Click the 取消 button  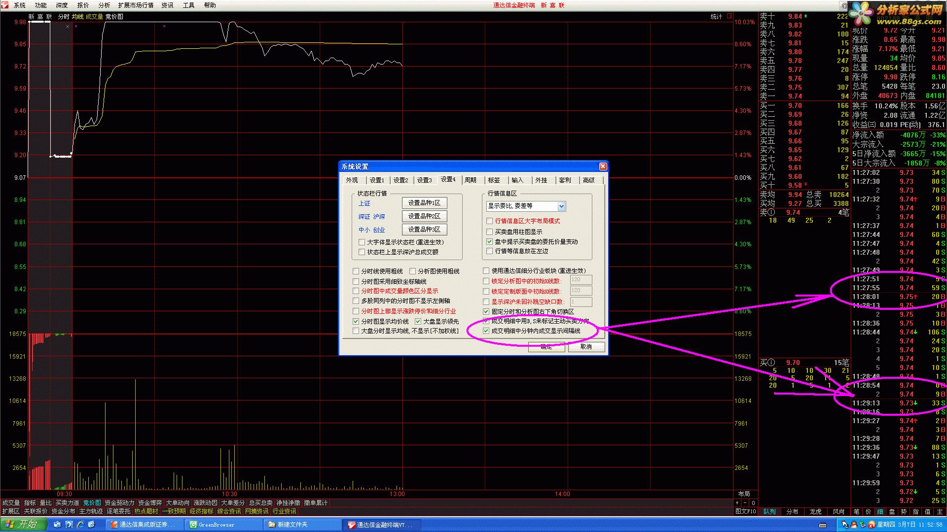586,347
